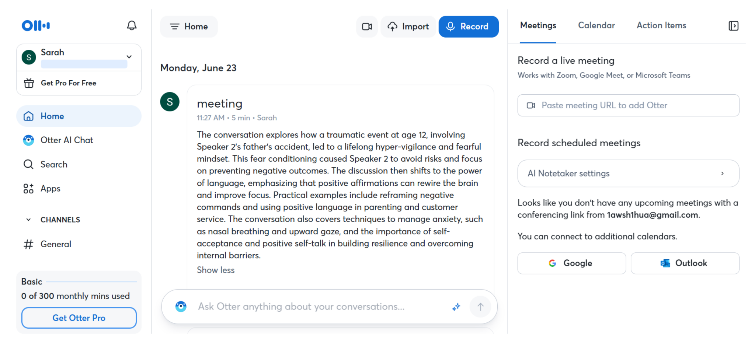Click the send arrow in the chat bar
The image size is (755, 343).
(480, 307)
